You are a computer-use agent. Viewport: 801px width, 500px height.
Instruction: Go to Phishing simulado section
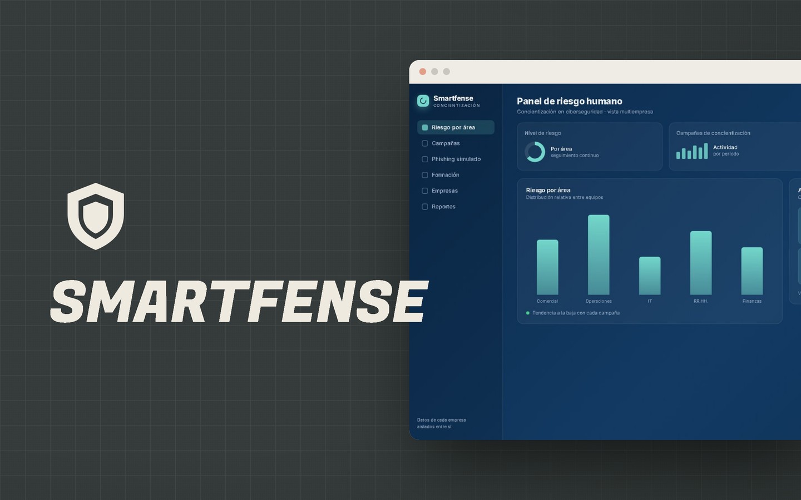pyautogui.click(x=456, y=159)
